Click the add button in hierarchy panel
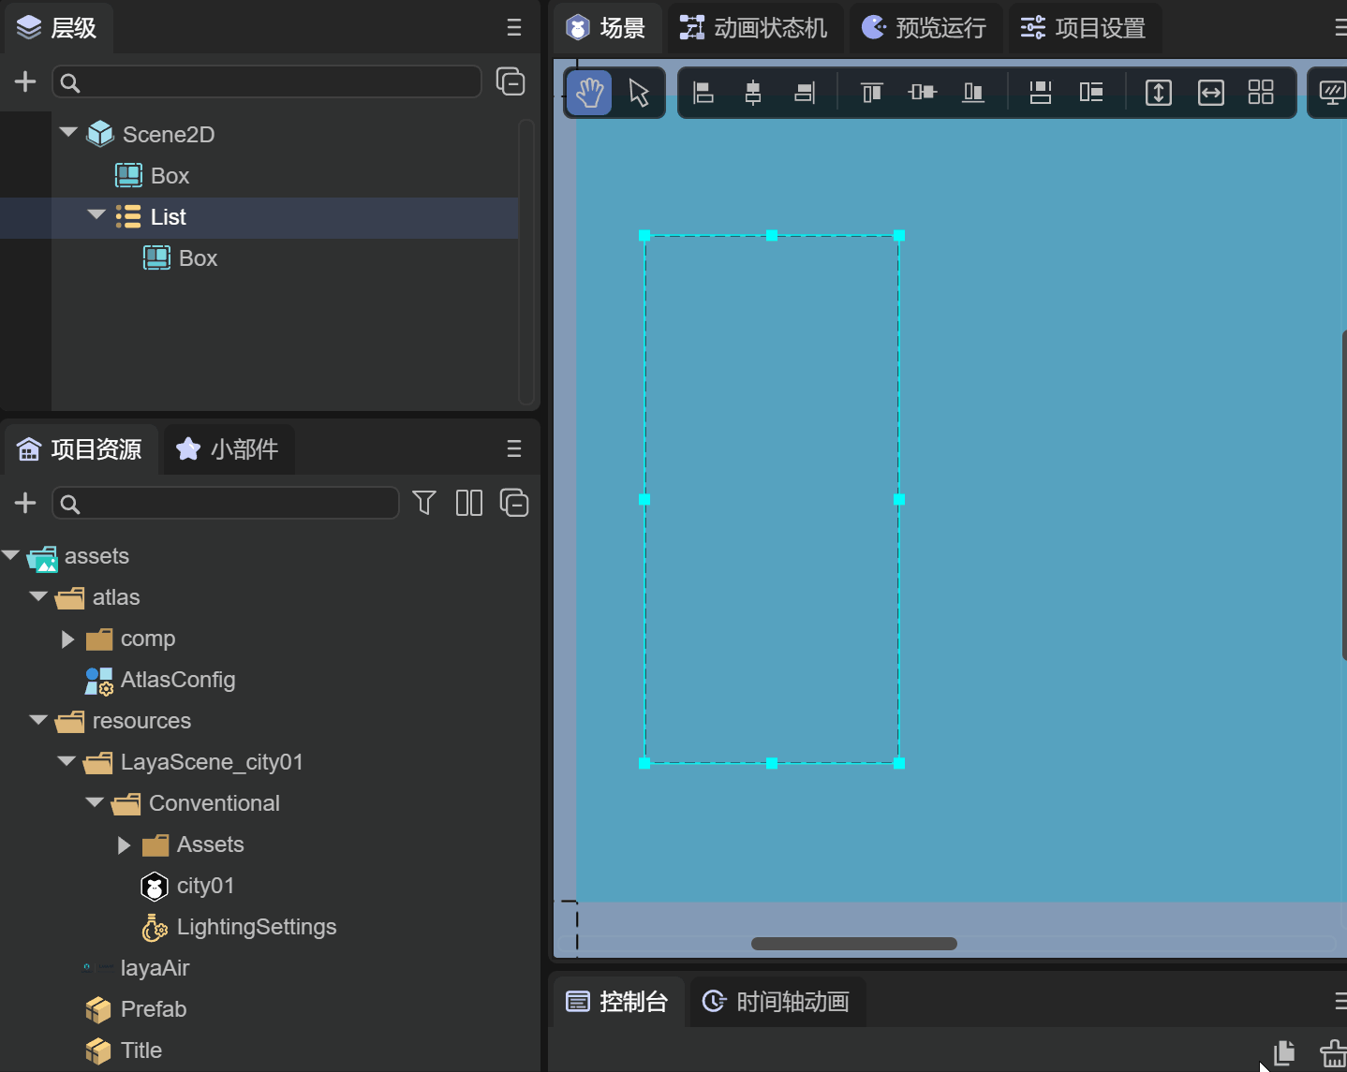This screenshot has height=1072, width=1347. point(25,82)
